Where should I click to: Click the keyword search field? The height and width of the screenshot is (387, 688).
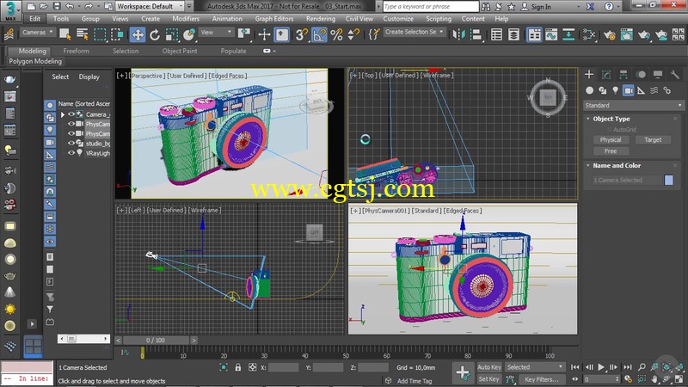(x=431, y=7)
